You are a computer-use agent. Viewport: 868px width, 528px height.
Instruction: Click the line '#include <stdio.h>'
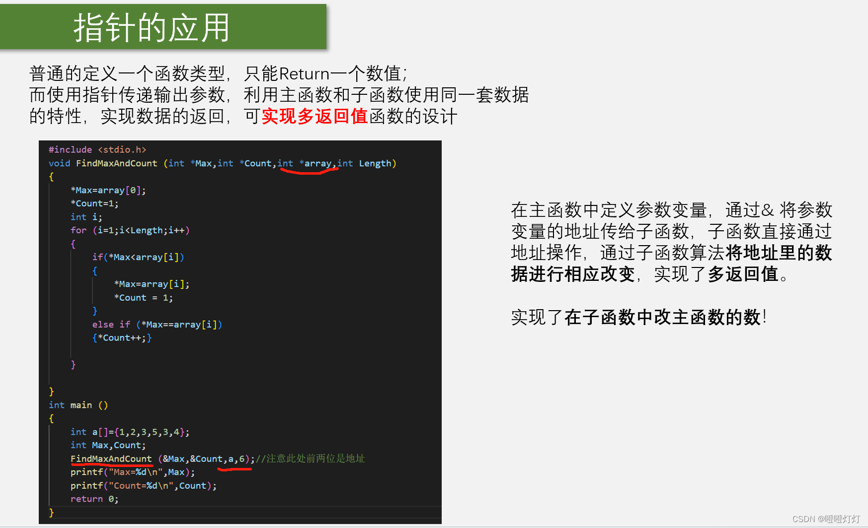click(97, 149)
